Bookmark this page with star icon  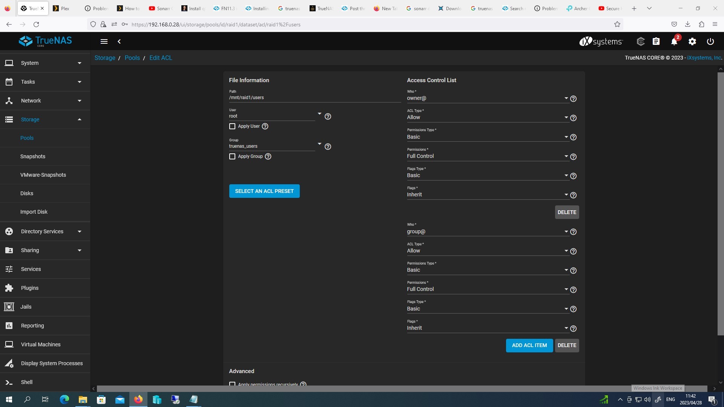(617, 24)
